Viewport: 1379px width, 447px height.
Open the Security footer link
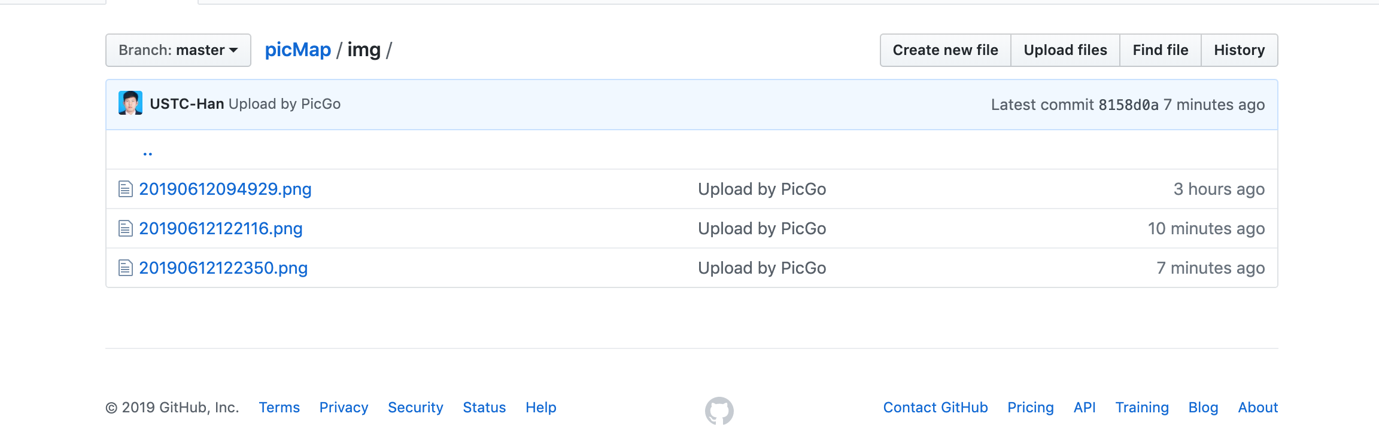click(x=415, y=408)
